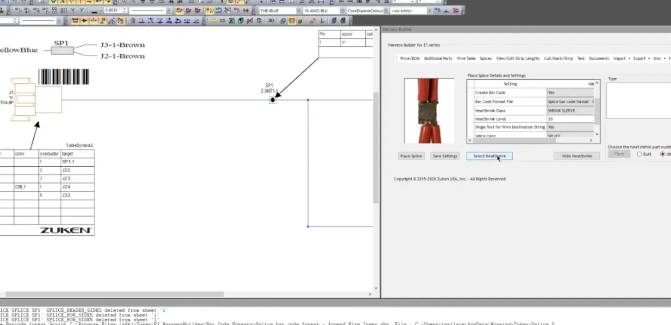Open the Wire Table menu
The width and height of the screenshot is (671, 325).
pos(466,58)
